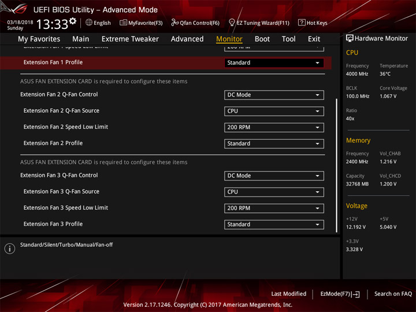This screenshot has height=312, width=416.
Task: Switch to Main tab
Action: pyautogui.click(x=81, y=39)
